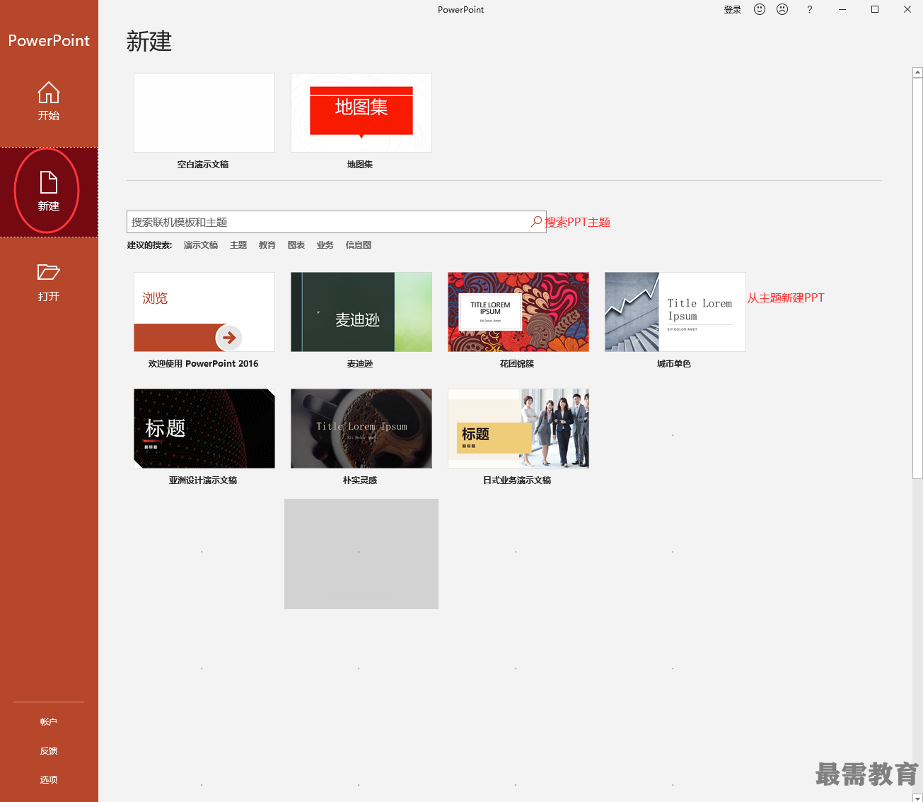
Task: Choose the 亚洲设计演示文稿 template thumbnail
Action: [204, 428]
